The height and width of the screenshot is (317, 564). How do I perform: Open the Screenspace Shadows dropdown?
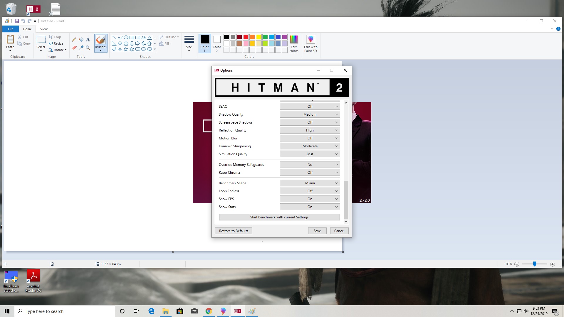(310, 122)
